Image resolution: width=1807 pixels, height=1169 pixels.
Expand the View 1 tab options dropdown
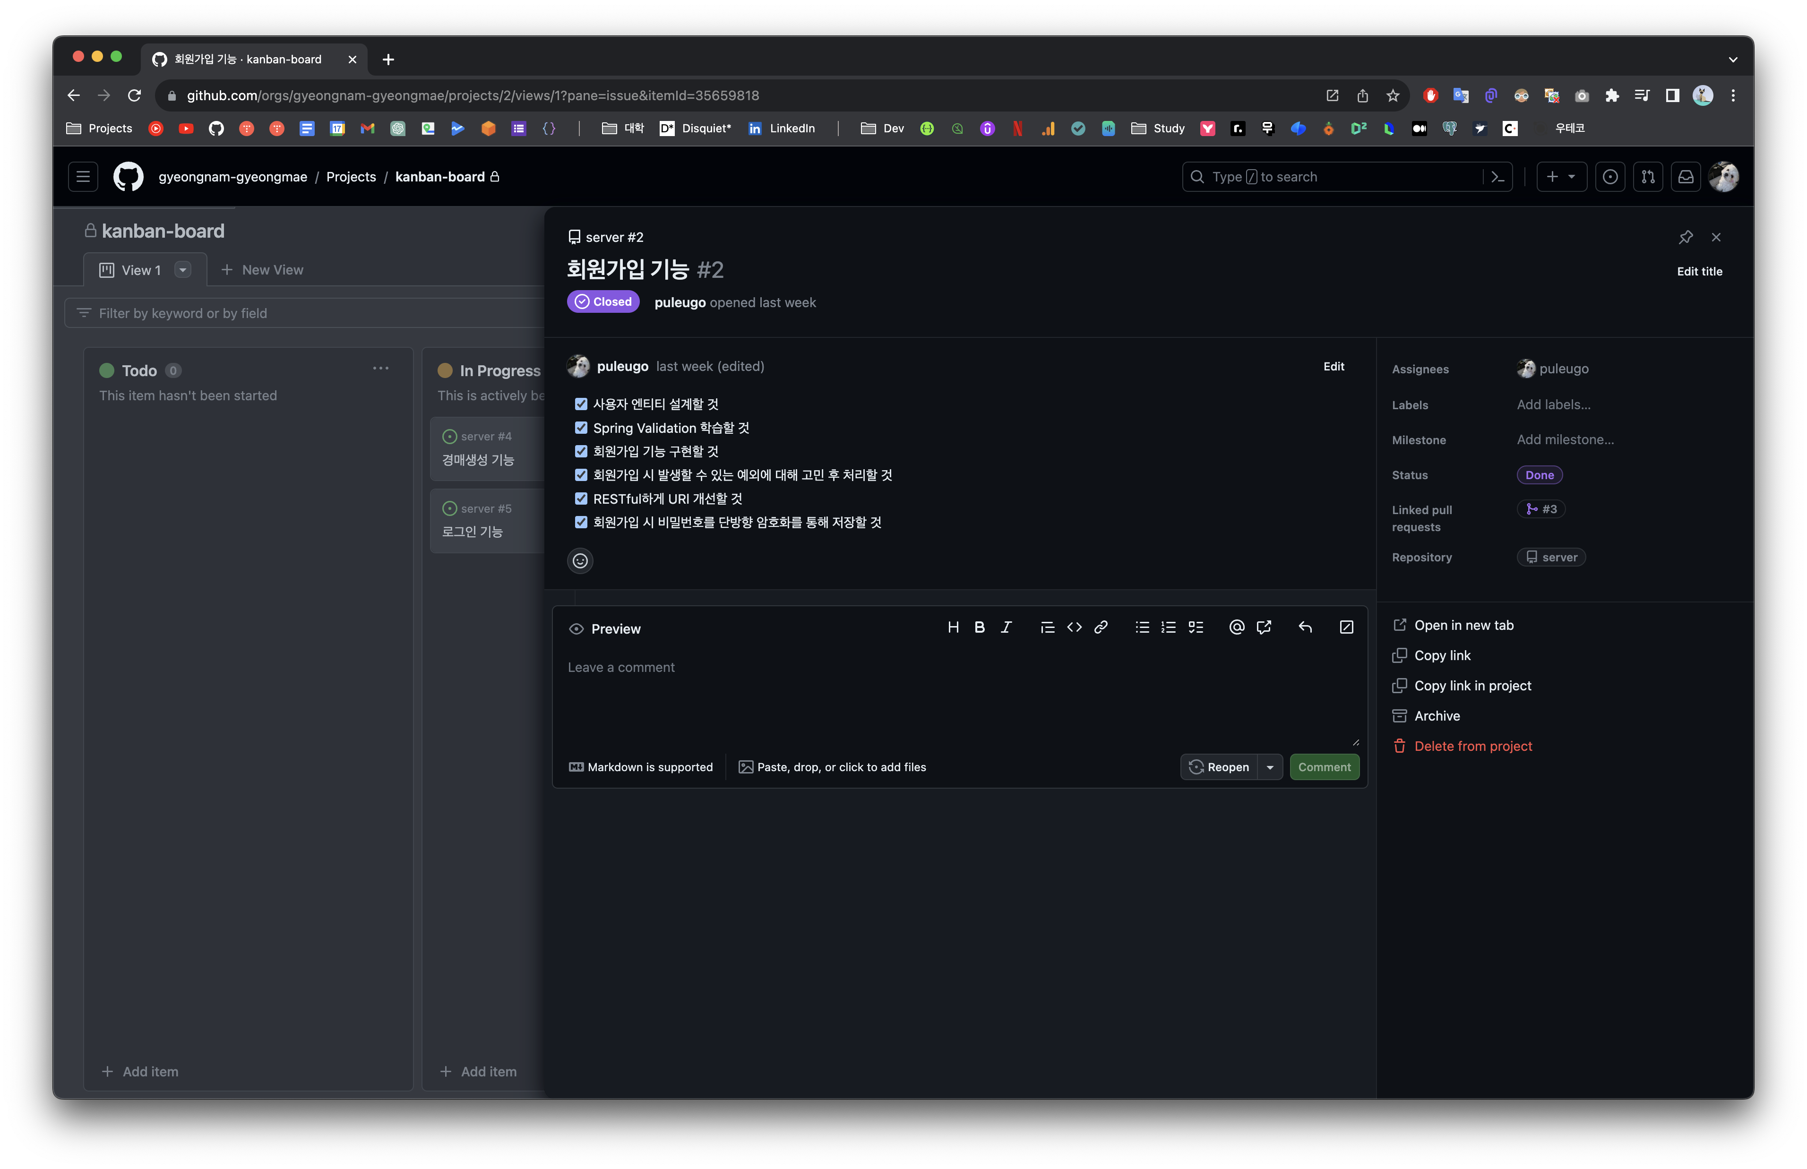click(x=182, y=270)
